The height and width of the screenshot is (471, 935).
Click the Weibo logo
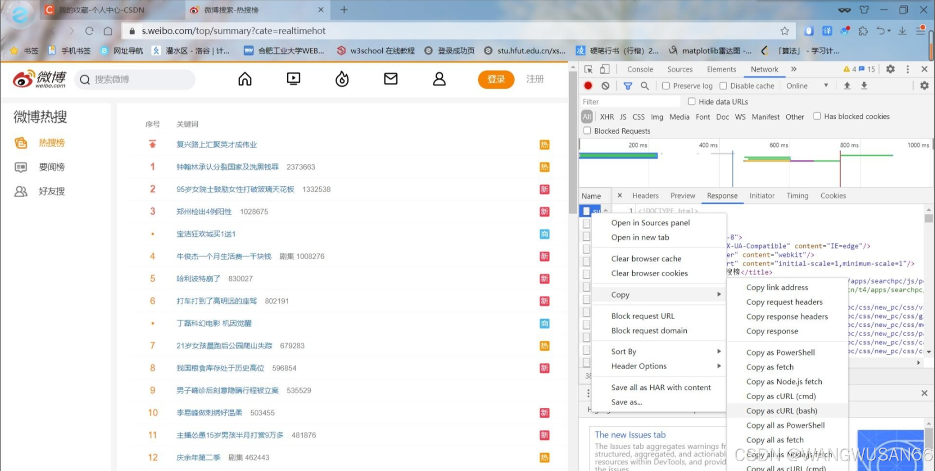39,79
